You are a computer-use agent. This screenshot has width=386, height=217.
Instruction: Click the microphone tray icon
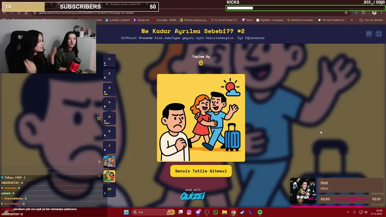354,212
